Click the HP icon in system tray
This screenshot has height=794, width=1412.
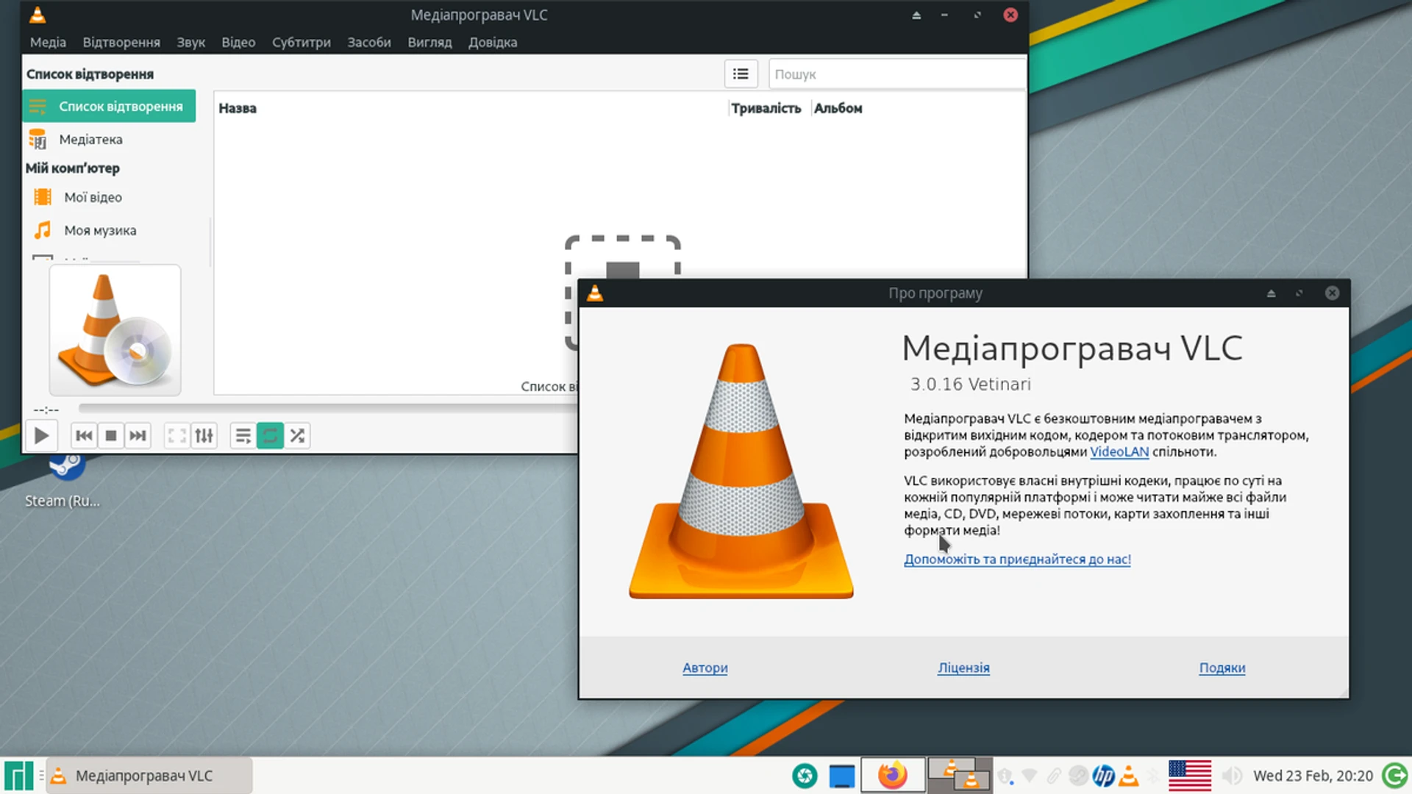pos(1103,776)
